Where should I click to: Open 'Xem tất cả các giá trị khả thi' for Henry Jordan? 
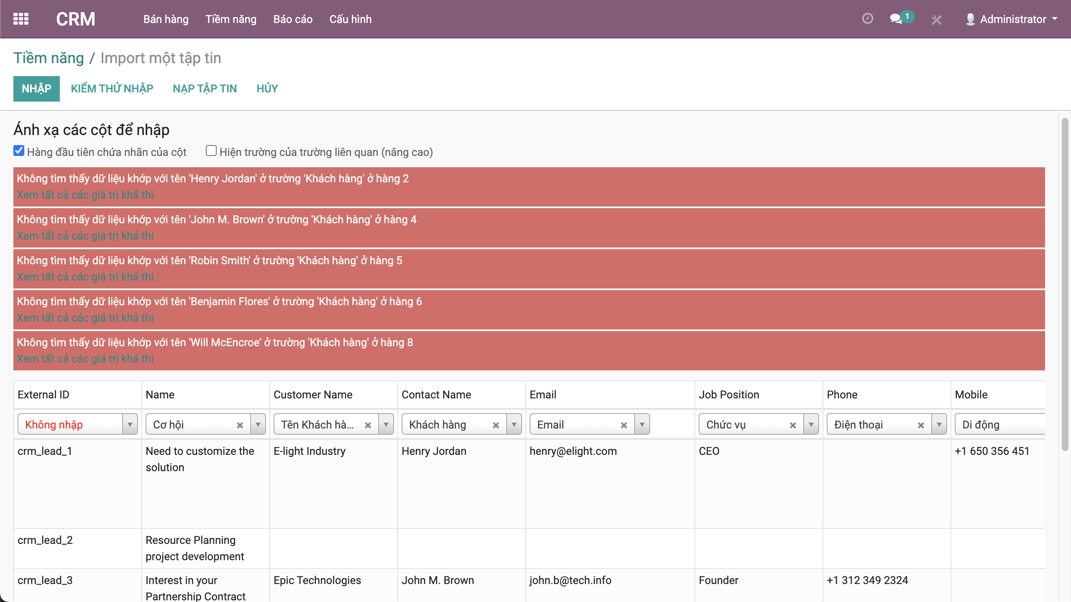[85, 195]
